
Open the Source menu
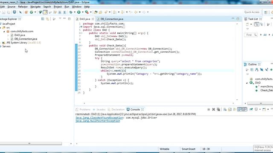[12, 7]
